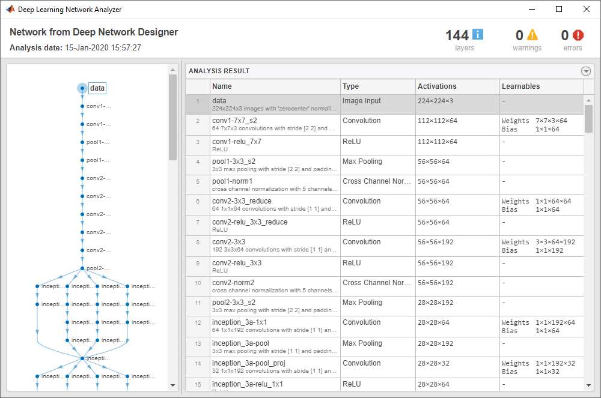601x398 pixels.
Task: Click the red errors stop icon
Action: (578, 35)
